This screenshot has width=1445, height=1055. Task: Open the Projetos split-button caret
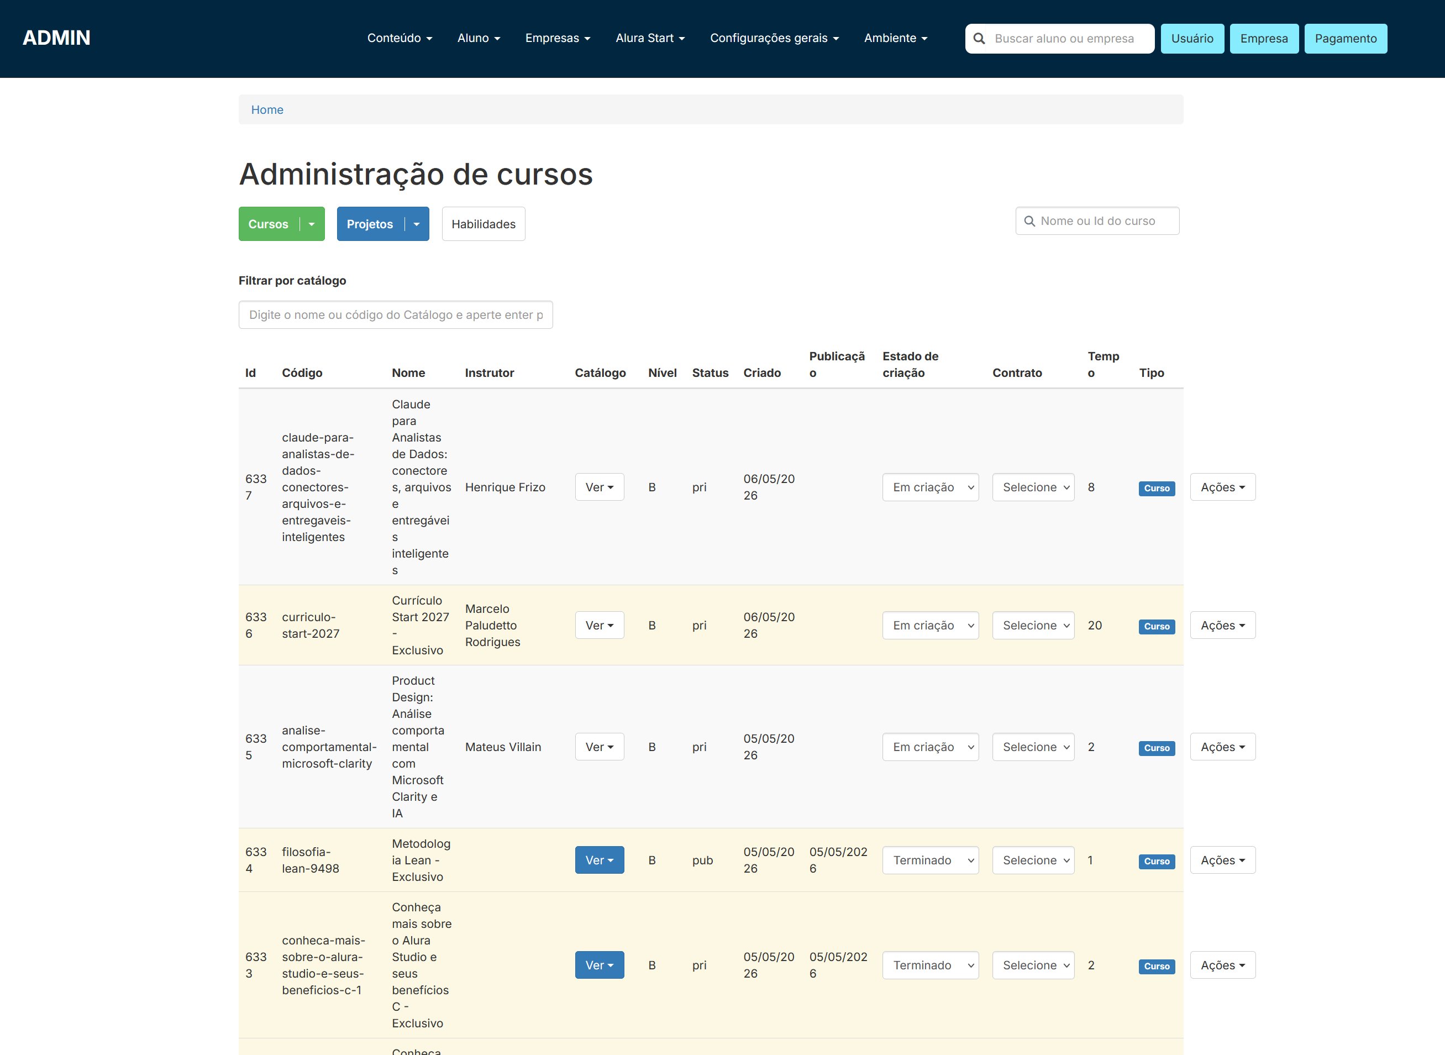416,224
